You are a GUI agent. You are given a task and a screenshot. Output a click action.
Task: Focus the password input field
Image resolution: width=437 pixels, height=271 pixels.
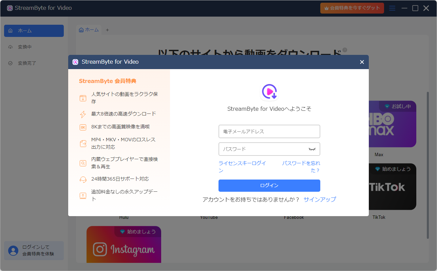tap(269, 149)
